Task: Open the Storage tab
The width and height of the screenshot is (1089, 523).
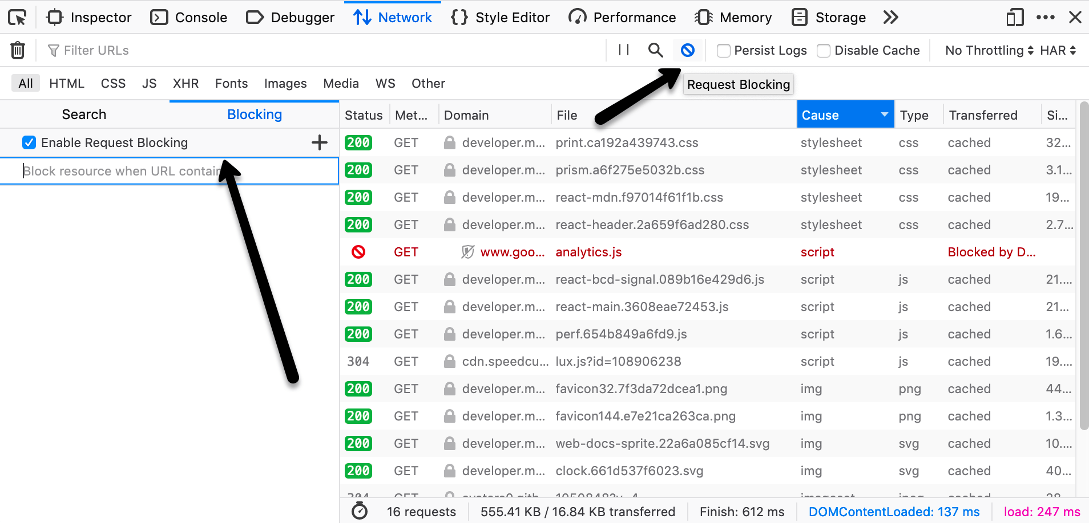Action: tap(829, 18)
